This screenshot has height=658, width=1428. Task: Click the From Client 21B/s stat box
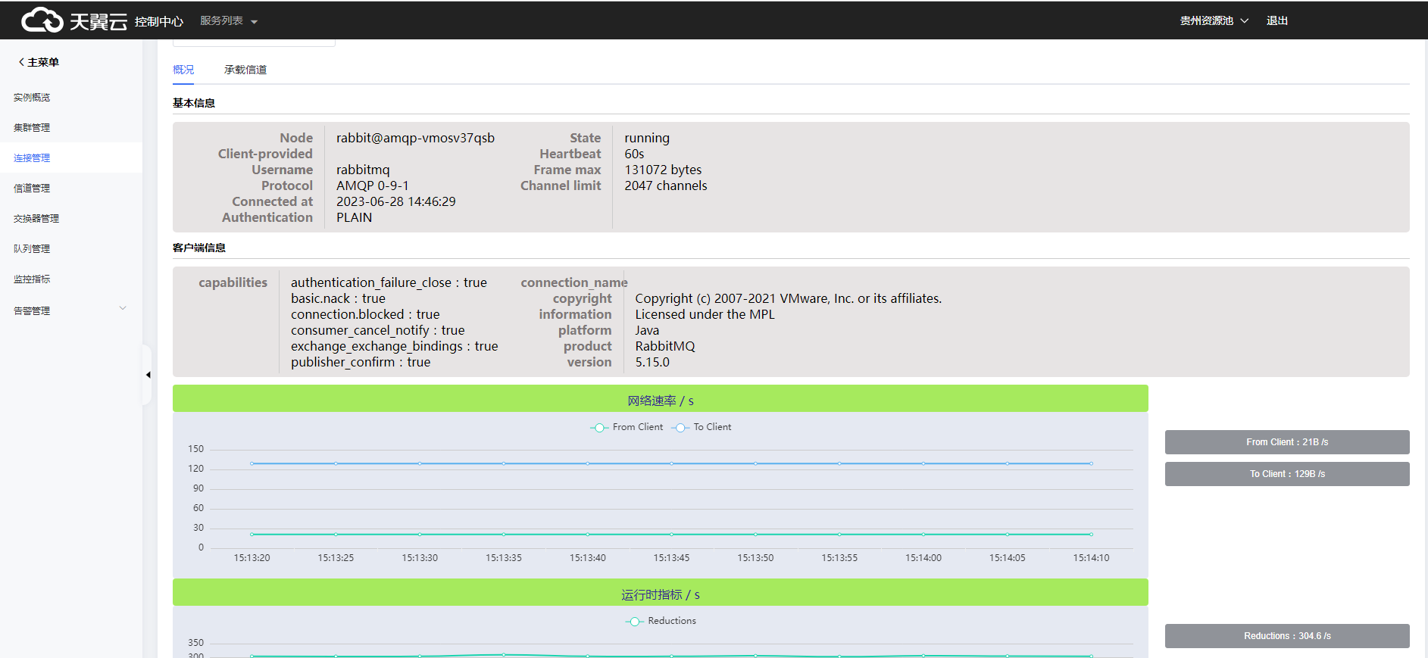1287,442
